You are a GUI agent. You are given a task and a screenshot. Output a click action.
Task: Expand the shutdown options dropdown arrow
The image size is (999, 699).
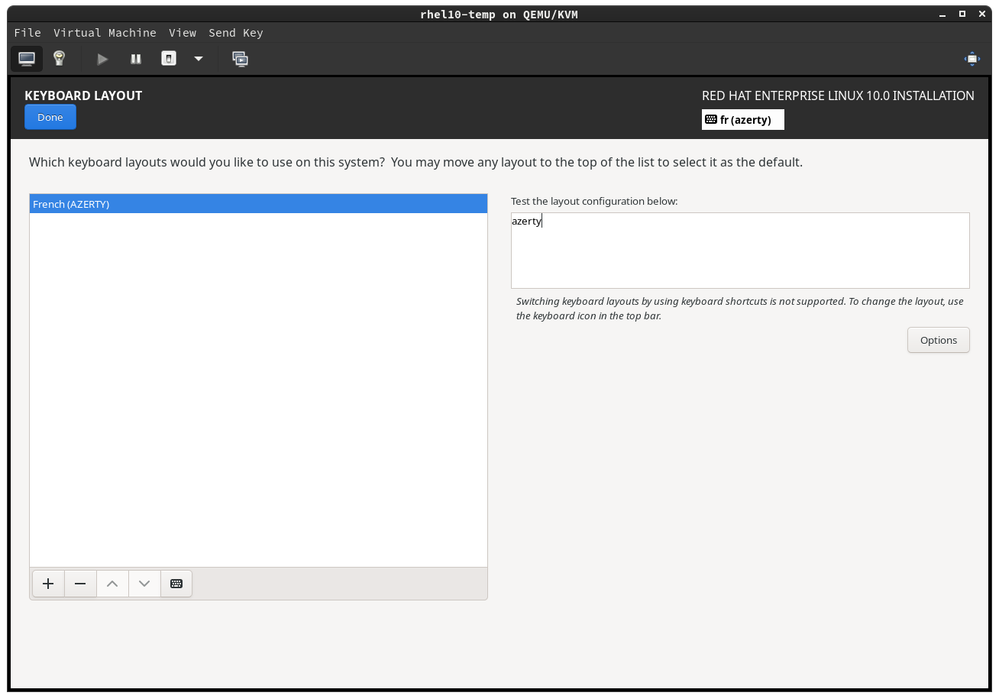199,59
